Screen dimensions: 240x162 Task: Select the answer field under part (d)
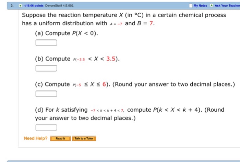[46, 127]
